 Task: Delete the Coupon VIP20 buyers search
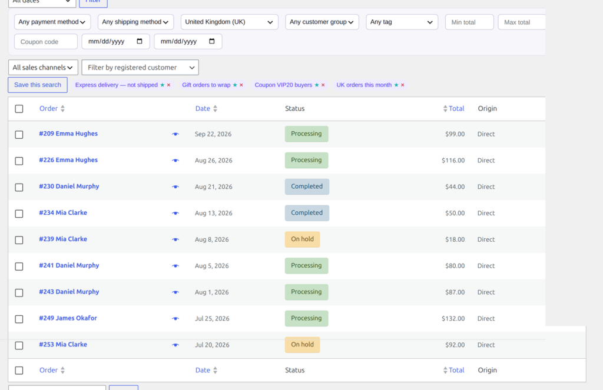tap(323, 85)
